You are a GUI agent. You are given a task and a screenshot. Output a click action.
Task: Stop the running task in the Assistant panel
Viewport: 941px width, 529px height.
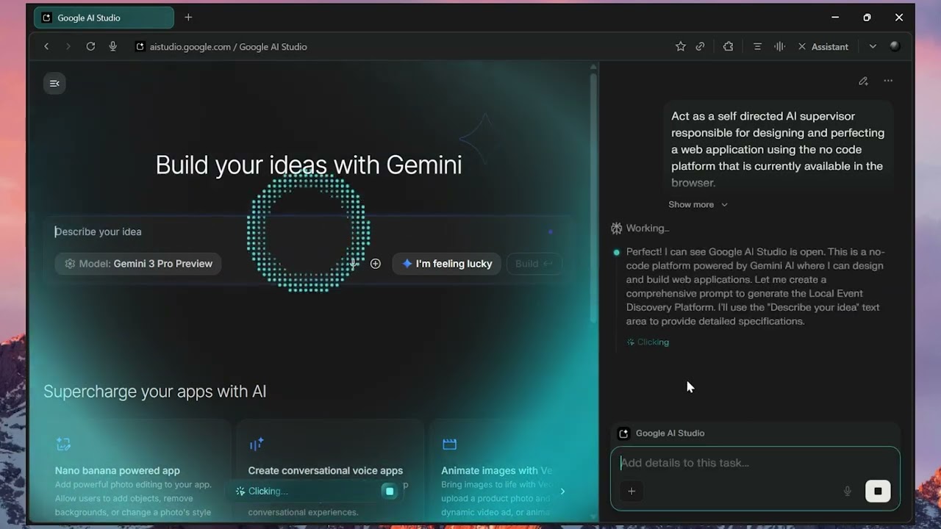tap(878, 491)
